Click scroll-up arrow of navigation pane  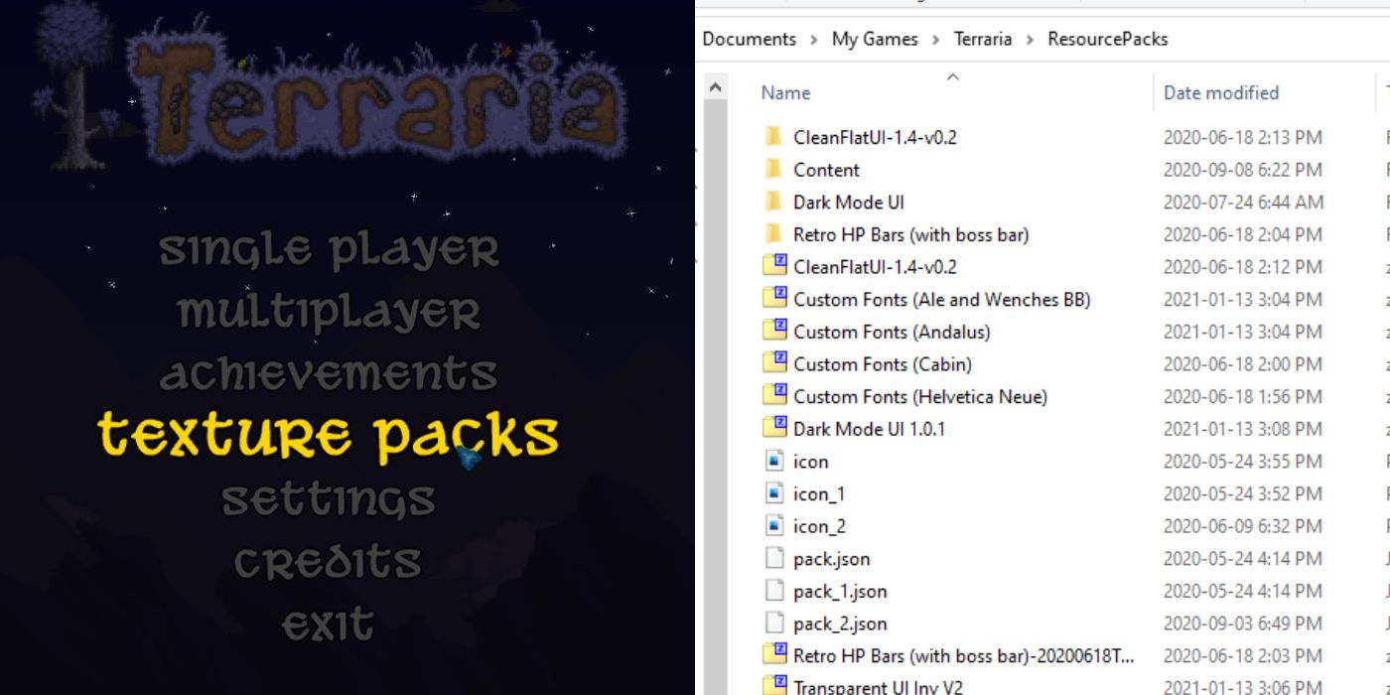click(x=715, y=87)
